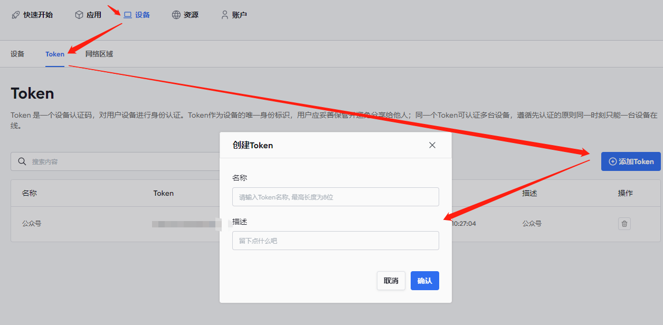Click the rocket icon beside 快速开始
Screen dimensions: 663x325
coord(16,15)
